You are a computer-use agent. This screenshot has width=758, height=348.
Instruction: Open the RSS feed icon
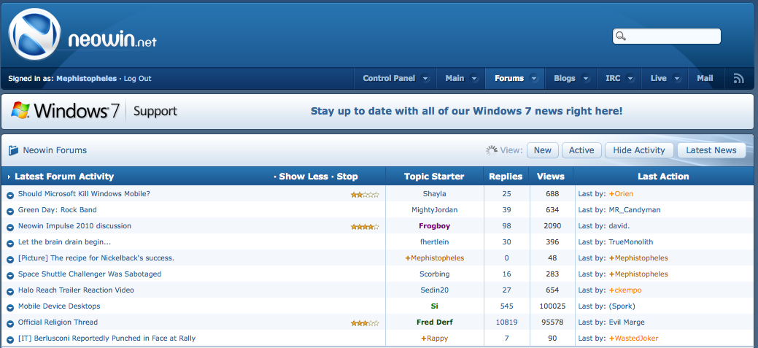click(x=738, y=78)
